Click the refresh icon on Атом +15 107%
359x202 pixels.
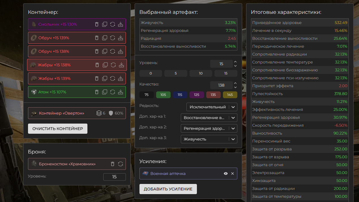point(113,92)
